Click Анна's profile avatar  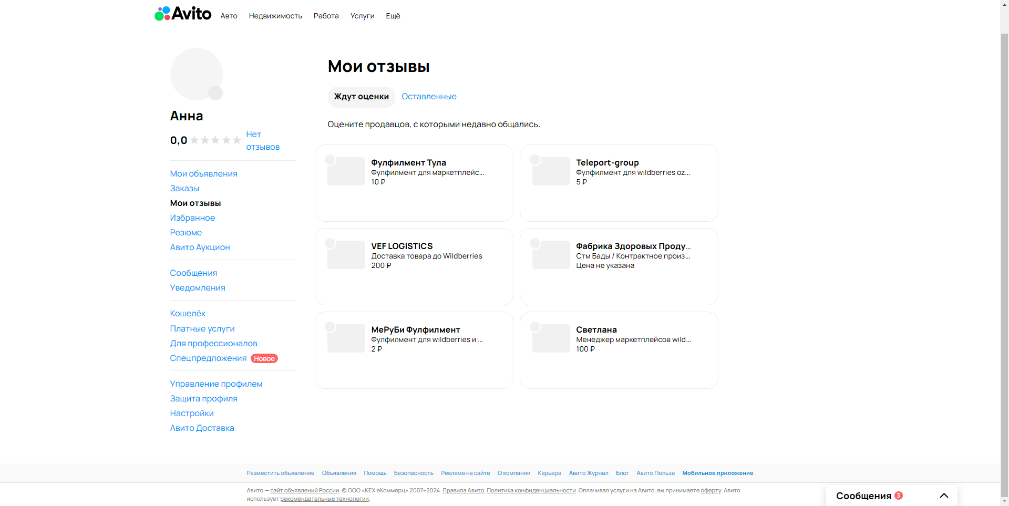[x=196, y=74]
